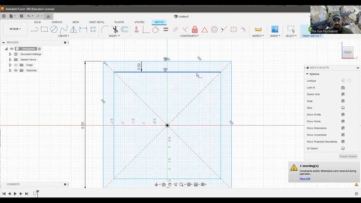Viewport: 361px width, 203px height.
Task: Toggle the Show Projected Geometries checkbox
Action: pos(343,142)
